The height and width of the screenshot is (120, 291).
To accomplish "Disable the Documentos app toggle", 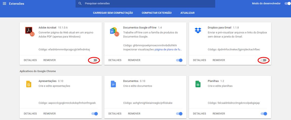I will [x=179, y=114].
